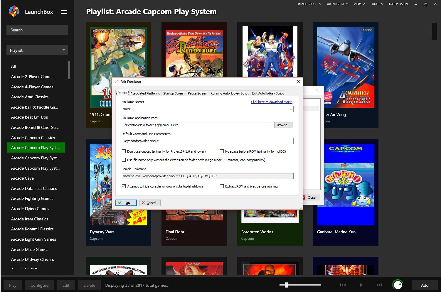Image resolution: width=441 pixels, height=292 pixels.
Task: Expand the Emulator Name dropdown
Action: coord(291,109)
